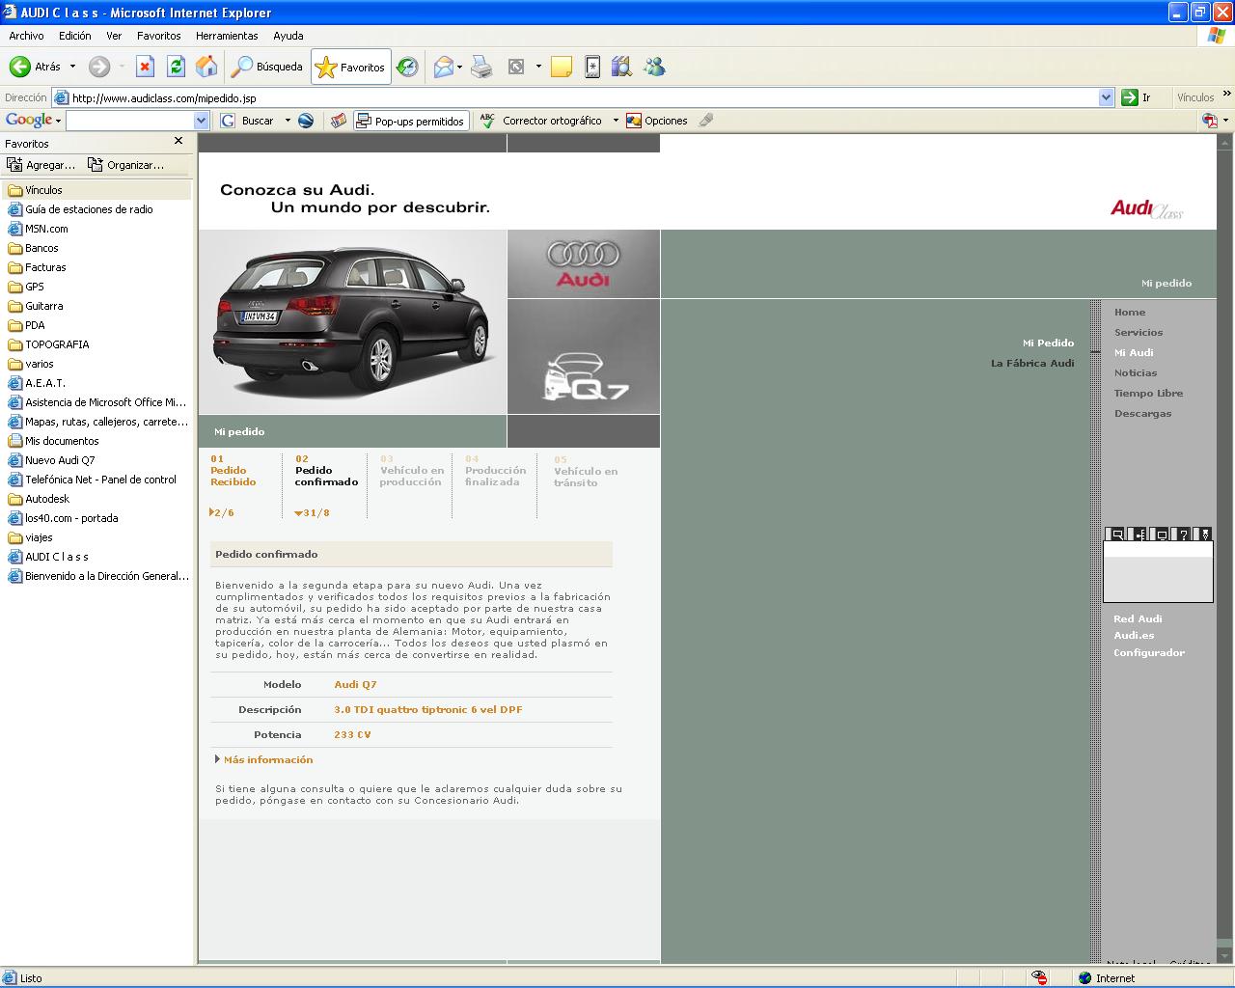Open the Google toolbar logo menu
1235x988 pixels.
click(x=33, y=121)
